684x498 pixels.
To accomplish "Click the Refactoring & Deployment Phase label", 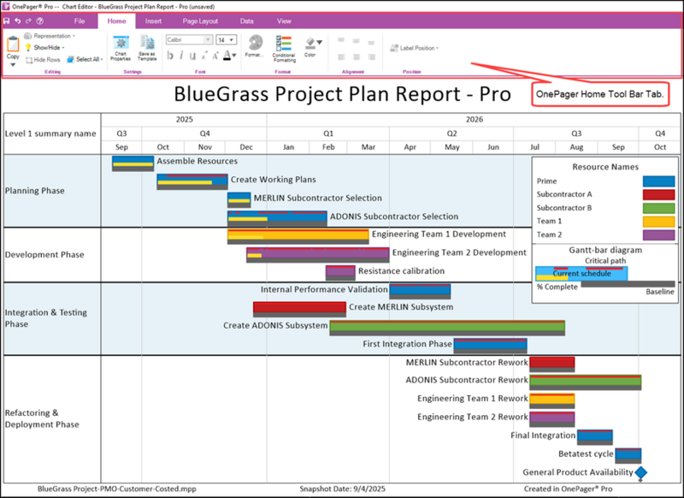I will coord(42,418).
